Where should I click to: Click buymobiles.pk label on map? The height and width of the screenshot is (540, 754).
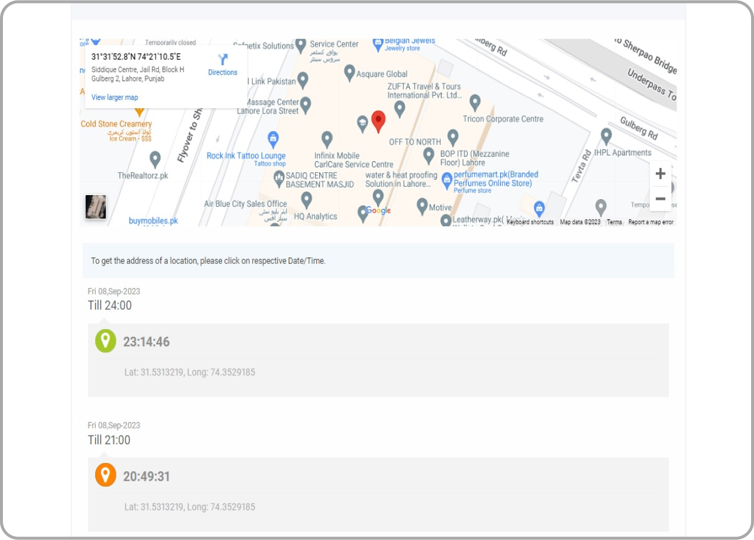[153, 221]
